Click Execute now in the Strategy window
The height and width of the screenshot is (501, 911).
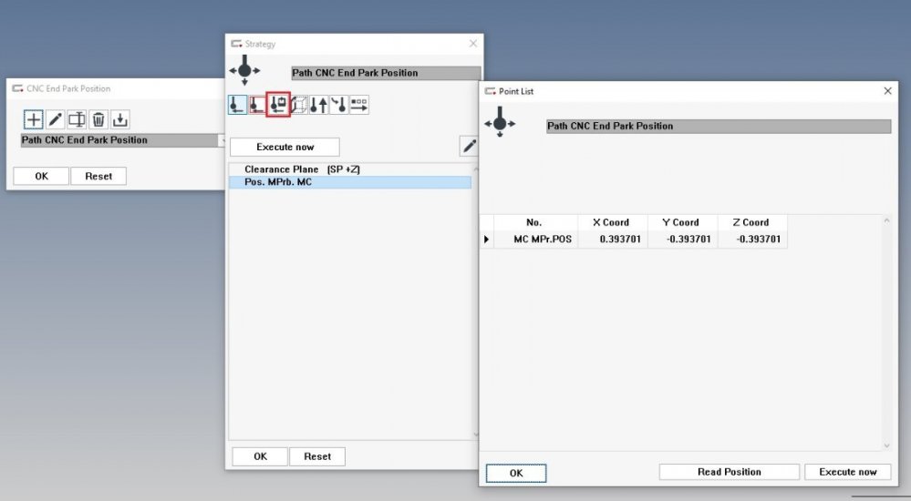[x=285, y=147]
